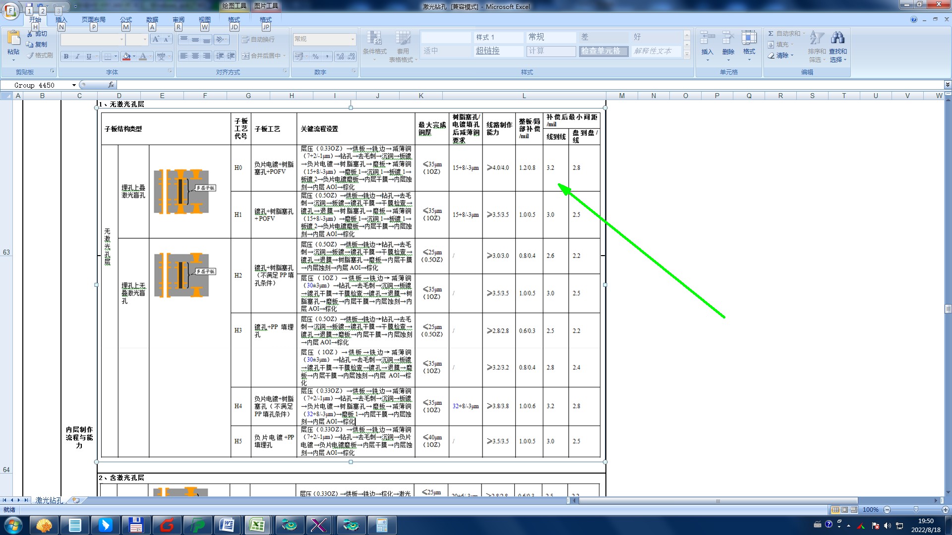
Task: Click the Clear eraser icon
Action: (771, 55)
